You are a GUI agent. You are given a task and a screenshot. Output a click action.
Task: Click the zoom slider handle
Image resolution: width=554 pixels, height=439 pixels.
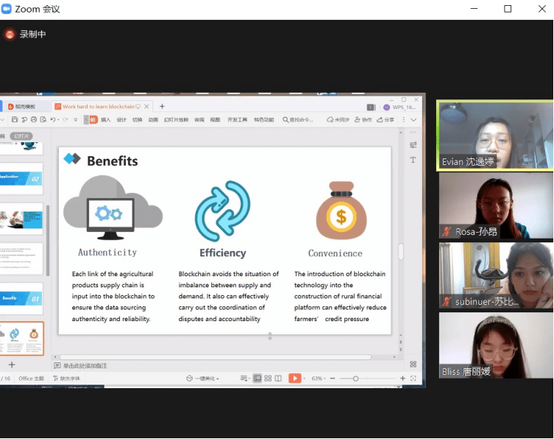coord(355,378)
